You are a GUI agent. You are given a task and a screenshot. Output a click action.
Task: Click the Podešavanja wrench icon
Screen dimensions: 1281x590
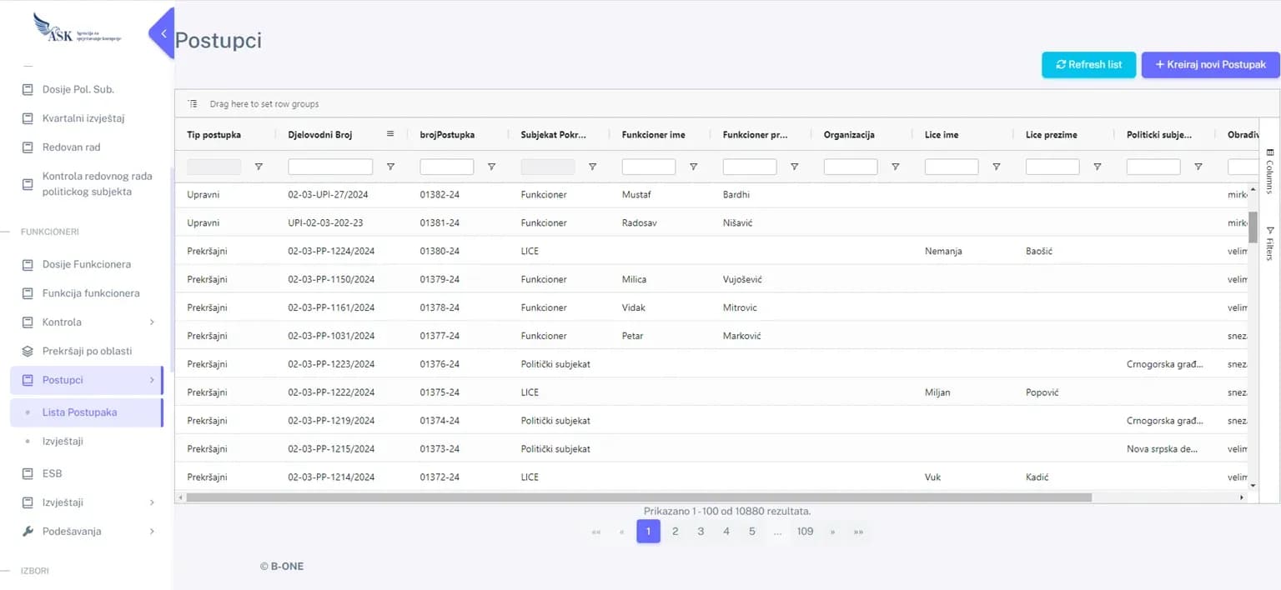(28, 531)
